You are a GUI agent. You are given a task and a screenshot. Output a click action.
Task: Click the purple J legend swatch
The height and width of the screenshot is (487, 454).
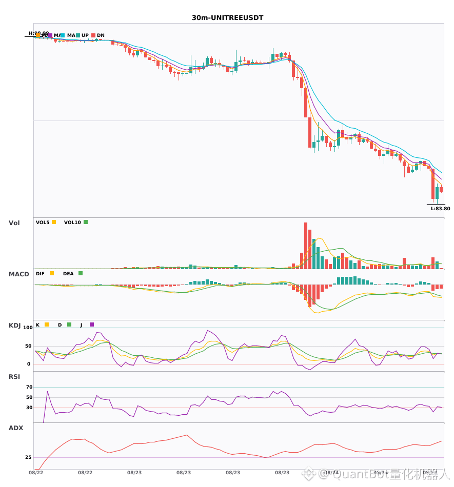[x=92, y=324]
